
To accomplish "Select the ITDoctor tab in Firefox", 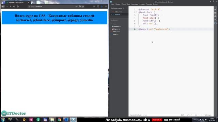I will pos(18,2).
